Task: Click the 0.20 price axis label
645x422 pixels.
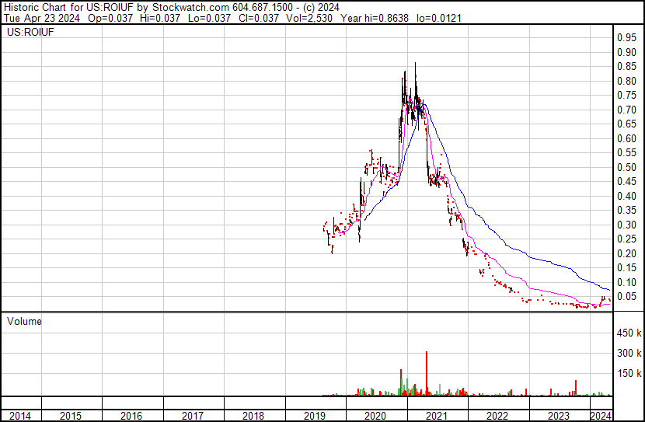Action: pos(626,253)
